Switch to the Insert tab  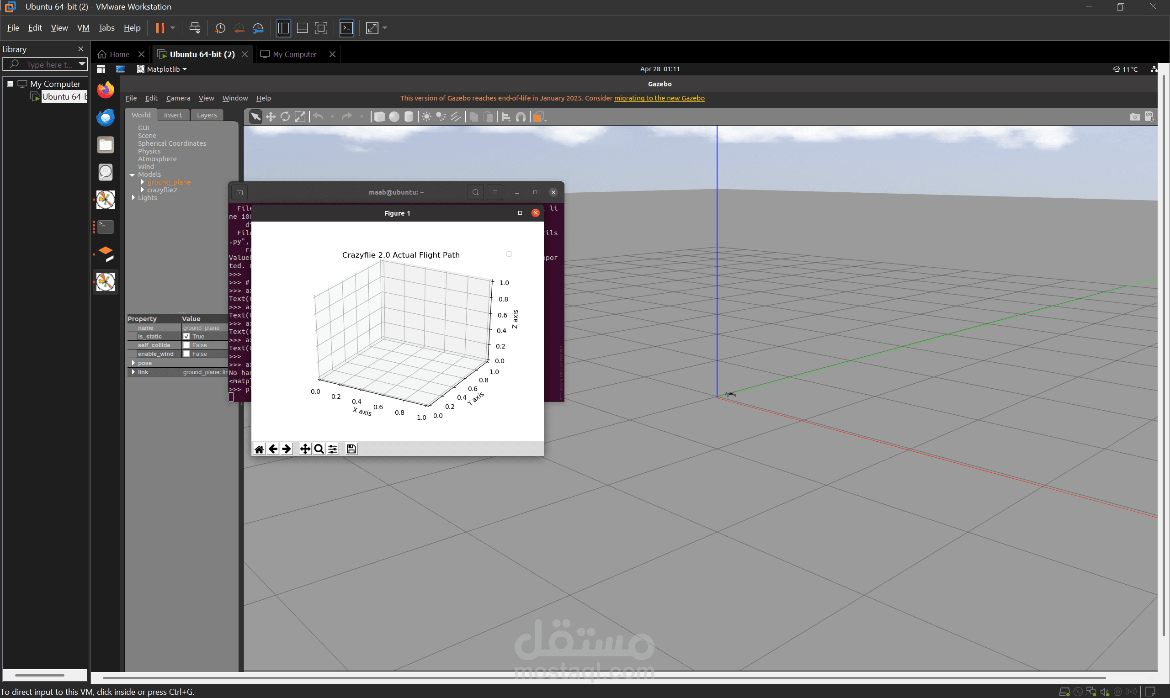(x=173, y=115)
